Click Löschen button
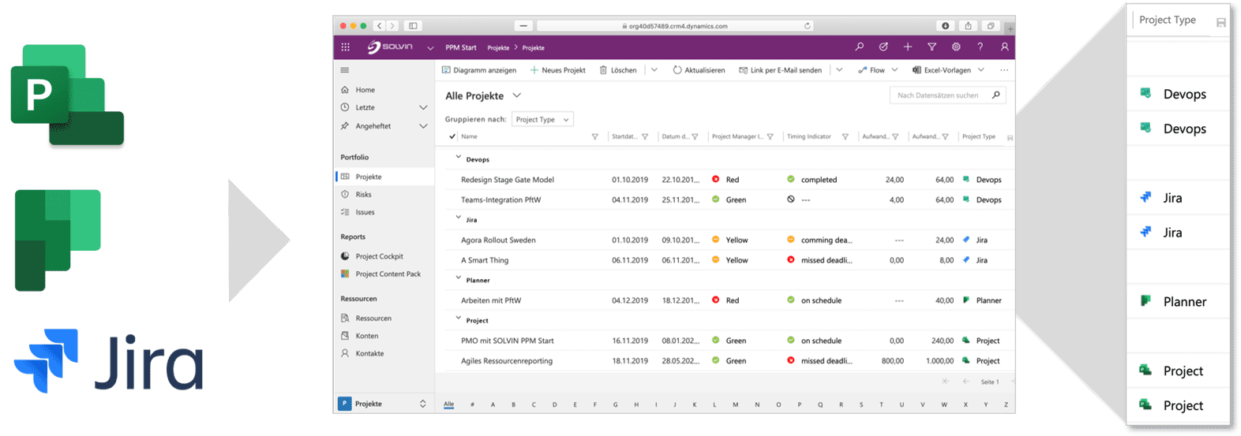 [618, 70]
